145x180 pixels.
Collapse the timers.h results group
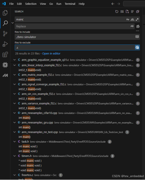click(15, 156)
